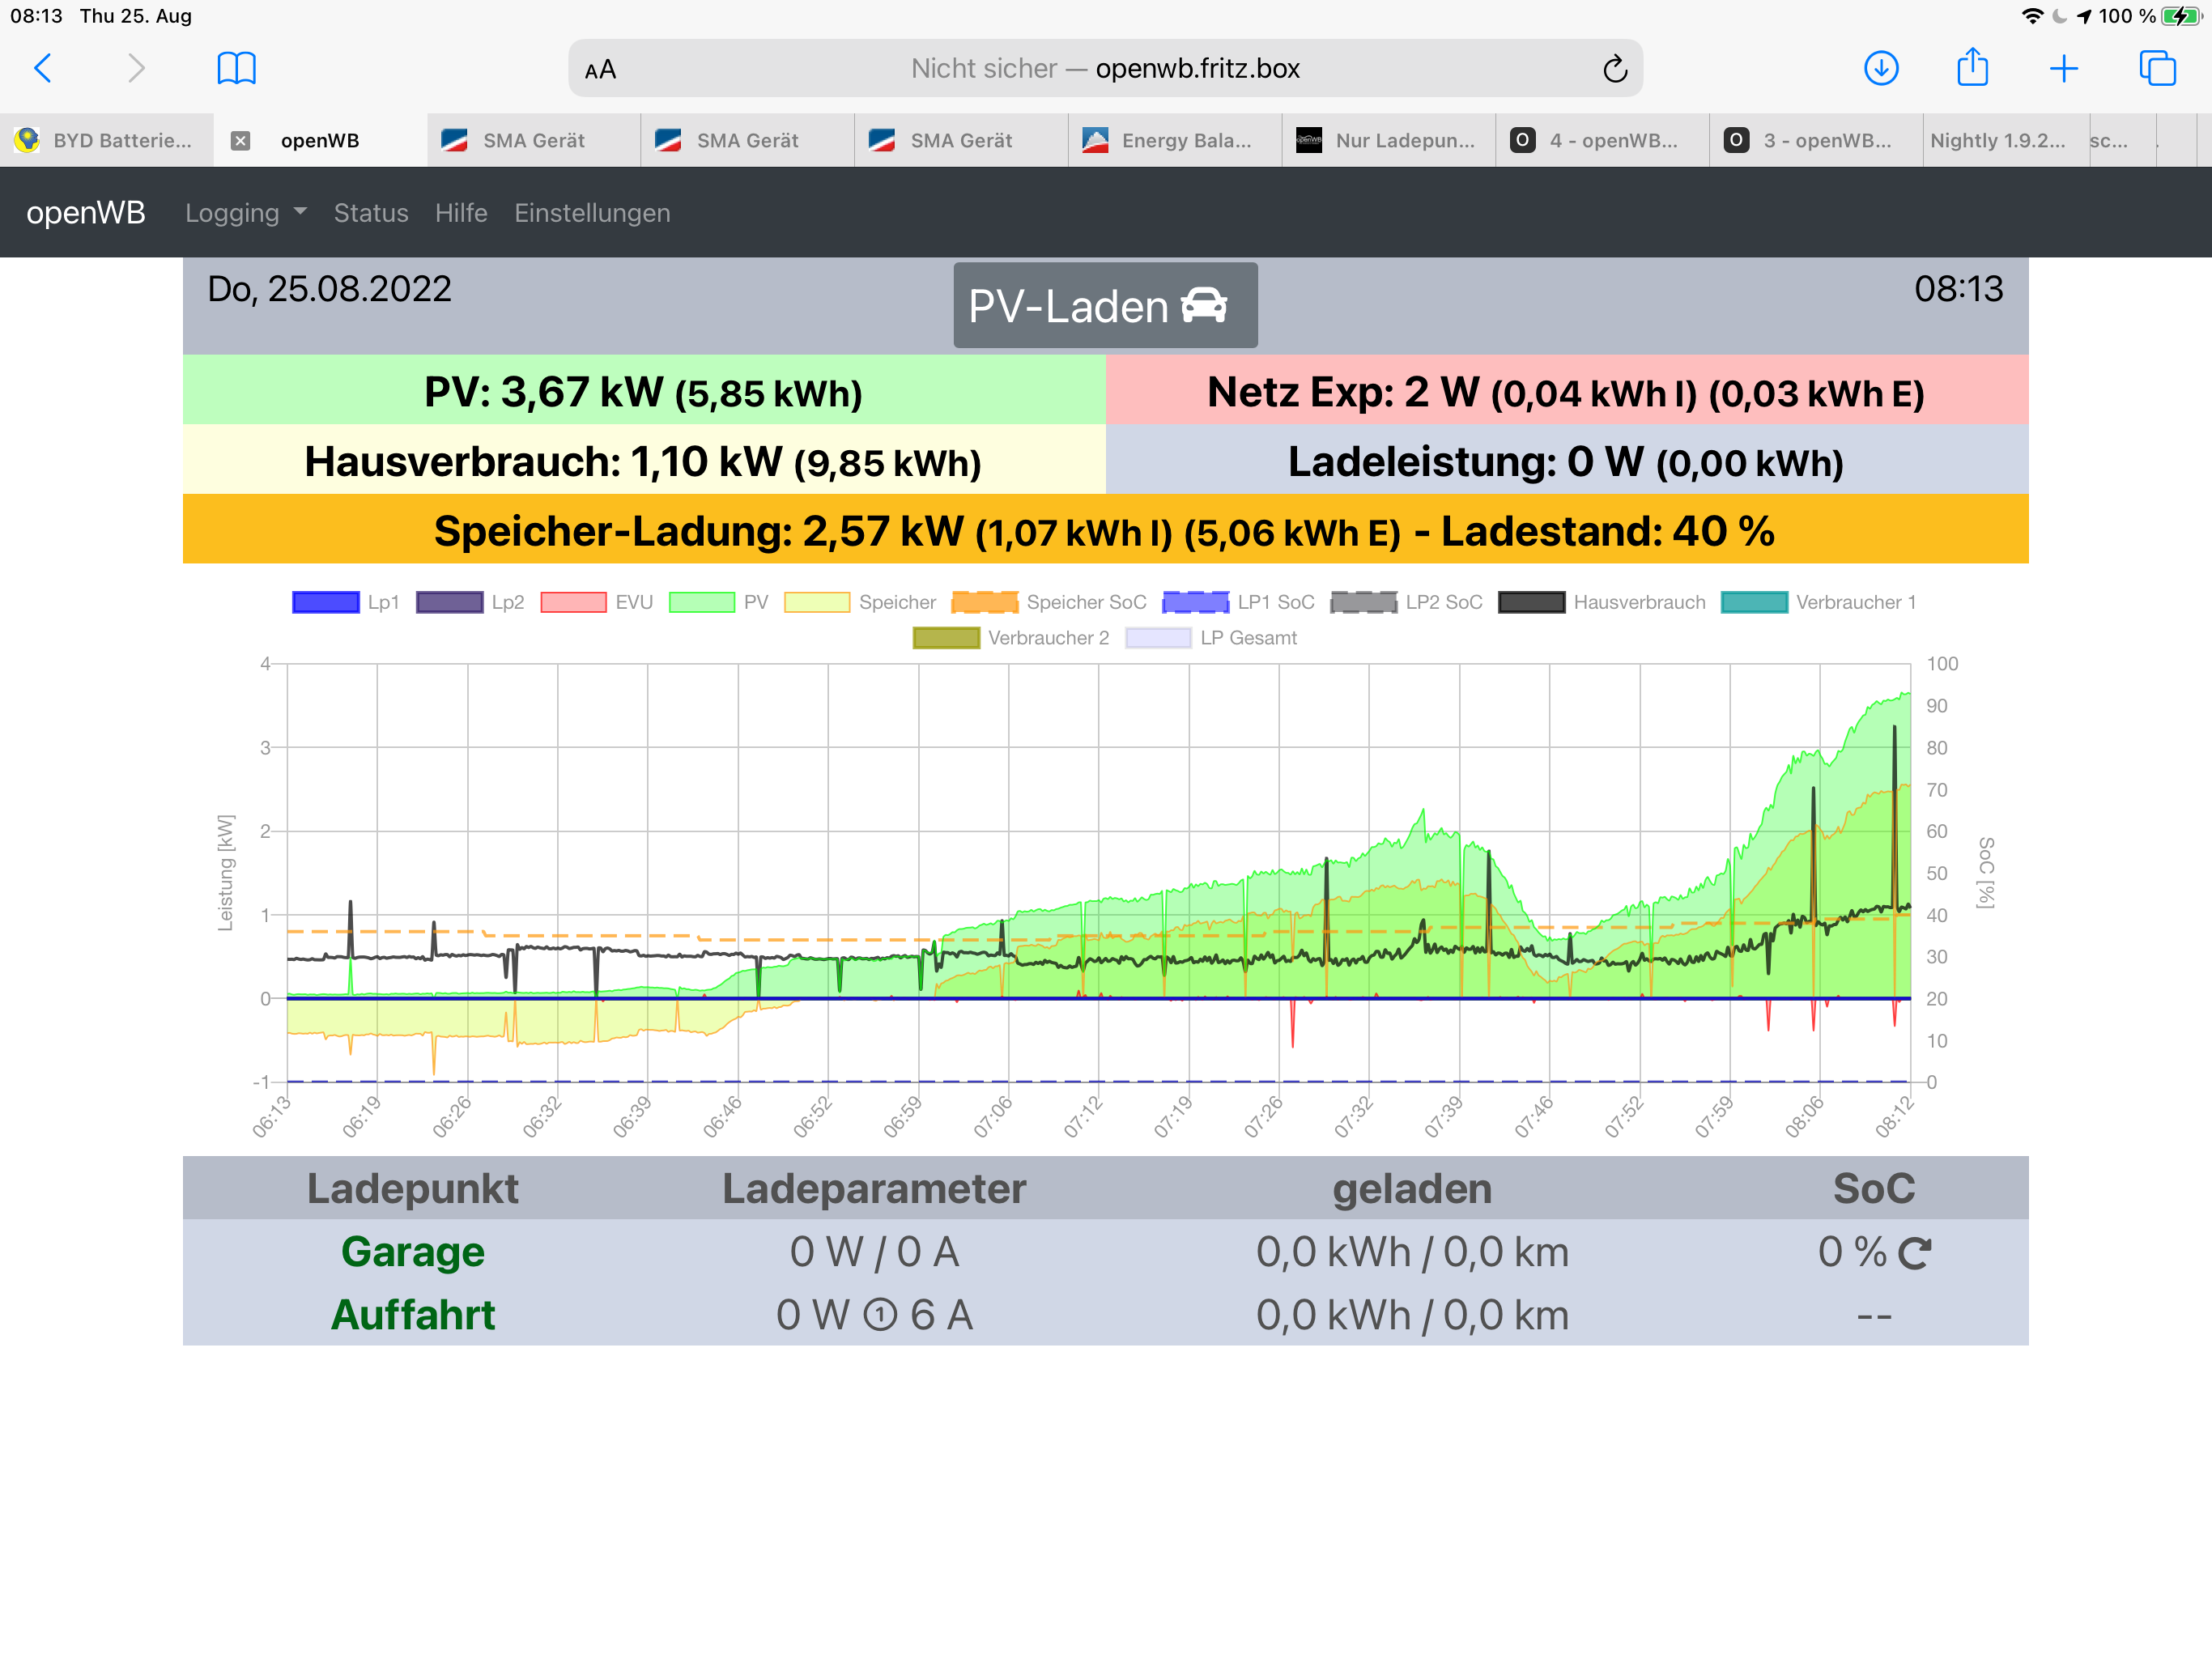Tap the share icon

click(x=1972, y=68)
